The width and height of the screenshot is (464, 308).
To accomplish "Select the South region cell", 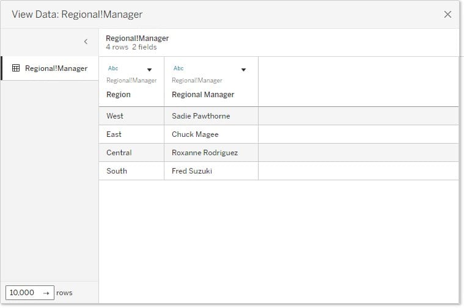I will coord(117,171).
